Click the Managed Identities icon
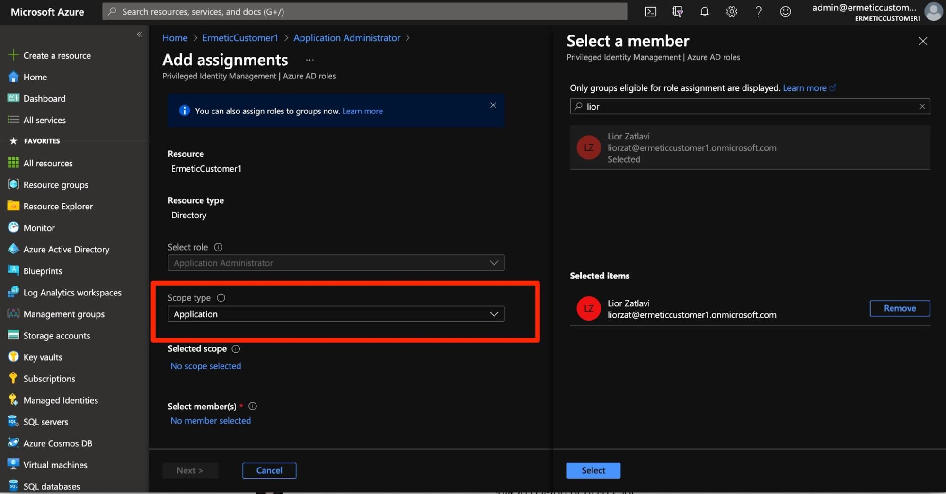The height and width of the screenshot is (494, 946). tap(13, 399)
